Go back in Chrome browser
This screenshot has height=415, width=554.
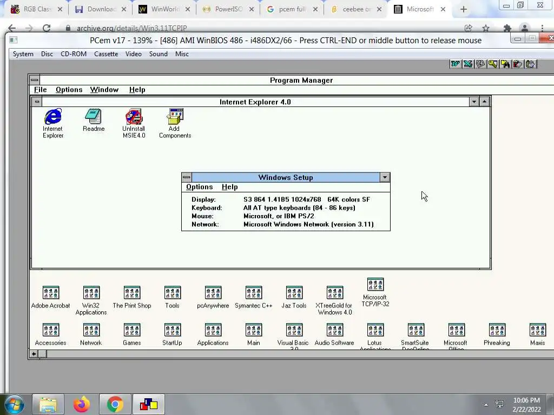click(12, 28)
